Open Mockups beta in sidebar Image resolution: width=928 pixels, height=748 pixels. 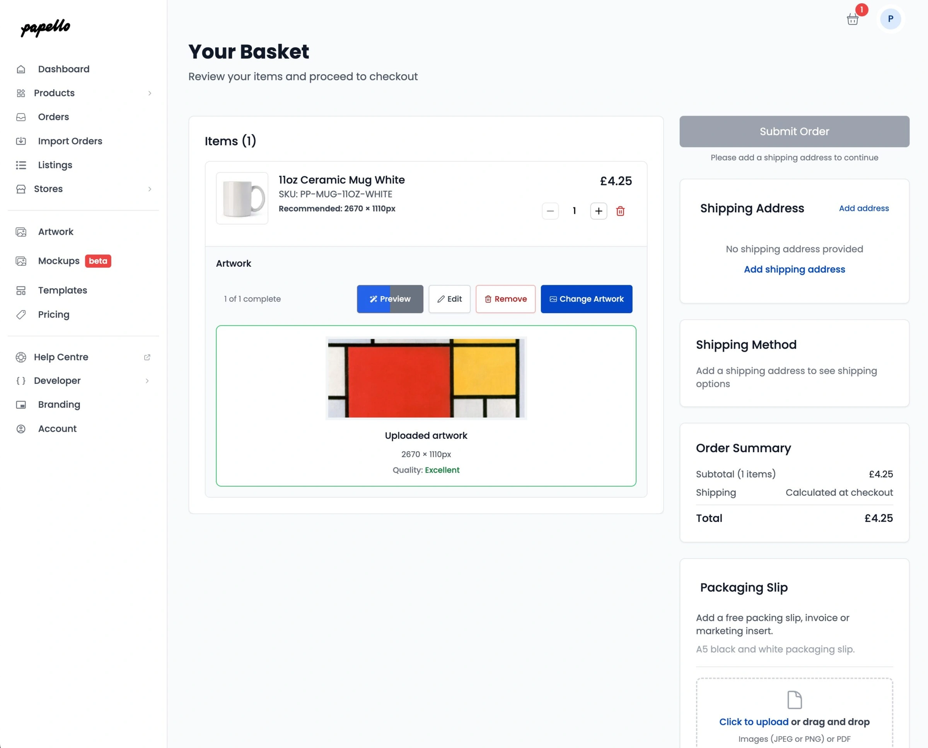(x=59, y=261)
